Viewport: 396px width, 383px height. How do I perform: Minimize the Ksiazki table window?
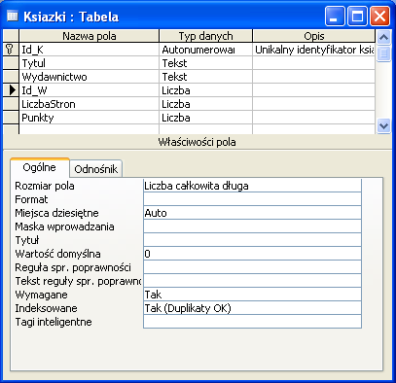click(x=335, y=17)
